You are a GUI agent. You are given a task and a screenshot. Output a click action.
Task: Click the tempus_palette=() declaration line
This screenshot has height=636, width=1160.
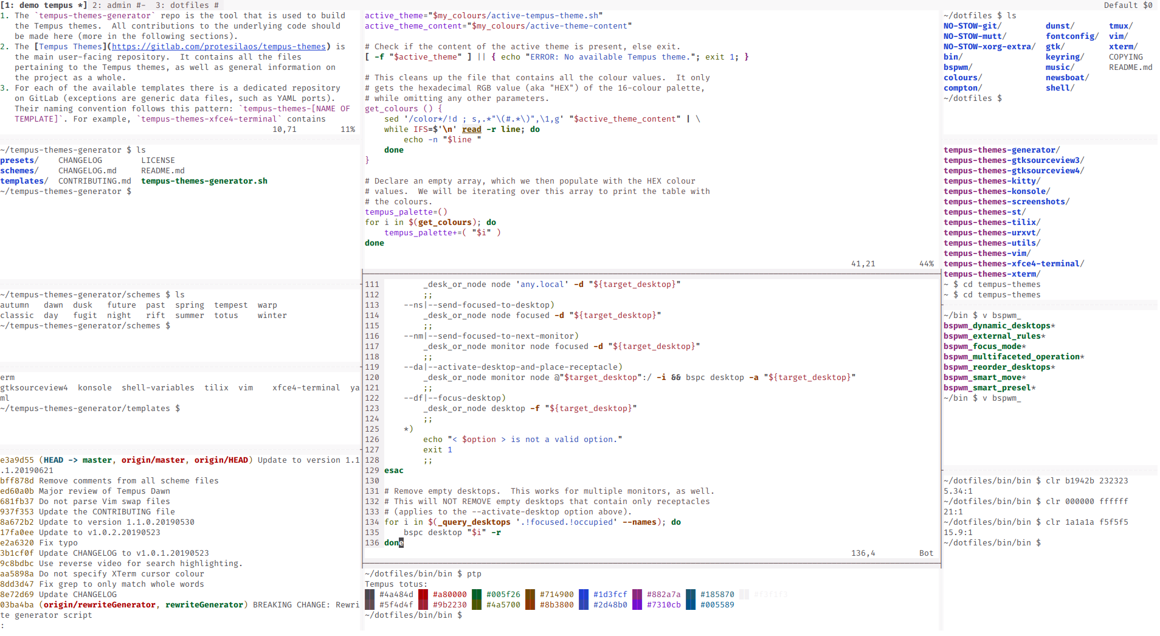[x=406, y=212]
